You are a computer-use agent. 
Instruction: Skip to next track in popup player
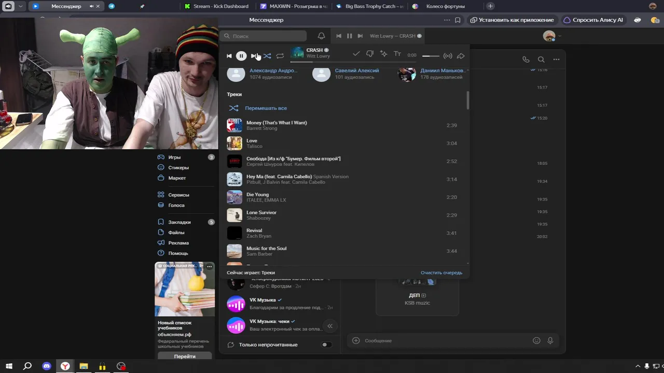(x=254, y=56)
